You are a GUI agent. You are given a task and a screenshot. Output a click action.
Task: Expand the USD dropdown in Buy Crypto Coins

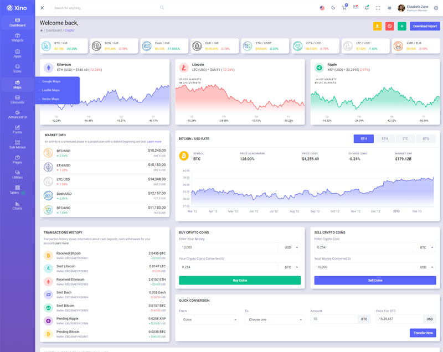291,247
